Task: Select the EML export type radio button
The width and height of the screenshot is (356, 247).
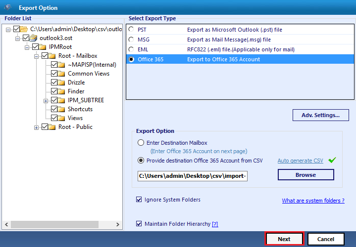Action: (x=131, y=49)
